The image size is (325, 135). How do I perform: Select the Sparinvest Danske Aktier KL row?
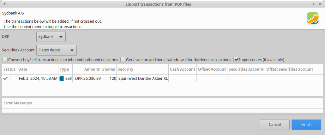pyautogui.click(x=142, y=79)
